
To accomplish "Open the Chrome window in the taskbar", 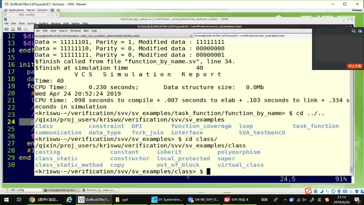I will click(44, 199).
